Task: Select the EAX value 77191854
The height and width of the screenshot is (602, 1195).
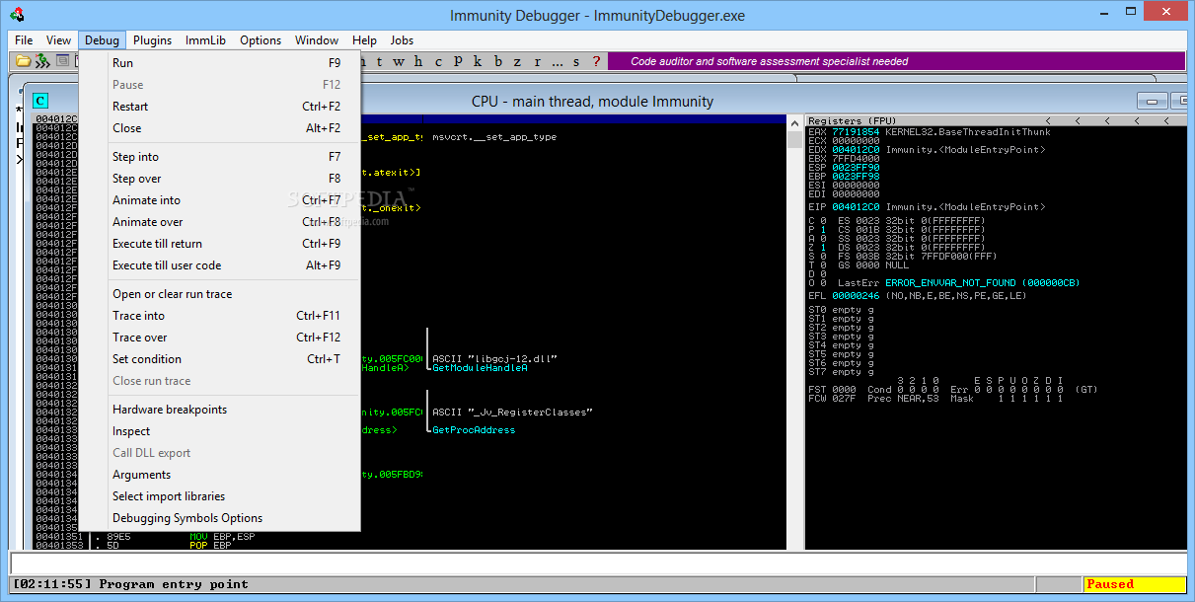Action: (x=856, y=132)
